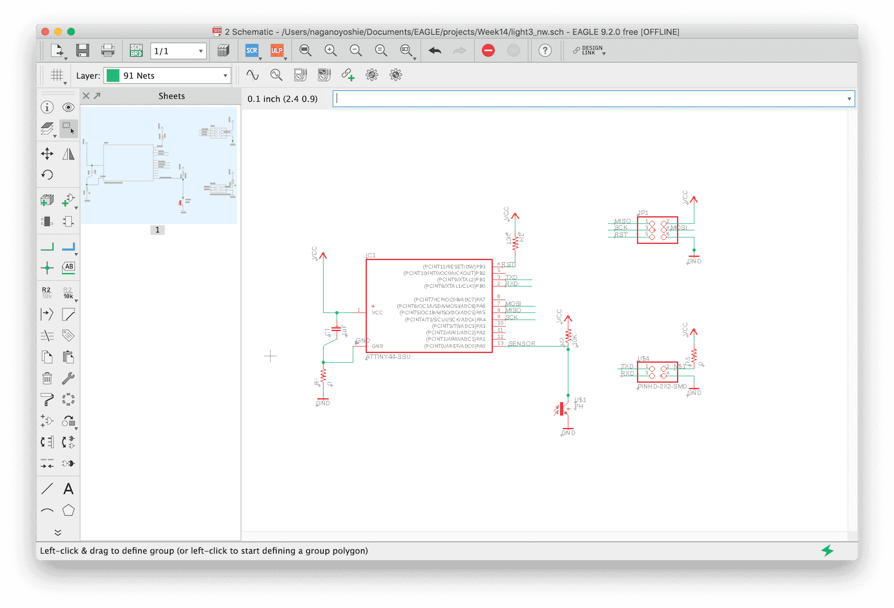Select the Change wrench tool
Viewport: 894px width, 608px height.
[x=68, y=378]
